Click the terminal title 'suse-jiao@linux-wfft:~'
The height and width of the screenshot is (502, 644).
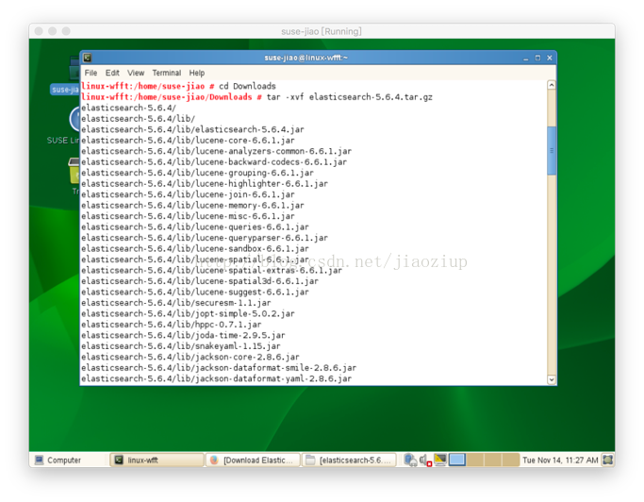click(306, 58)
